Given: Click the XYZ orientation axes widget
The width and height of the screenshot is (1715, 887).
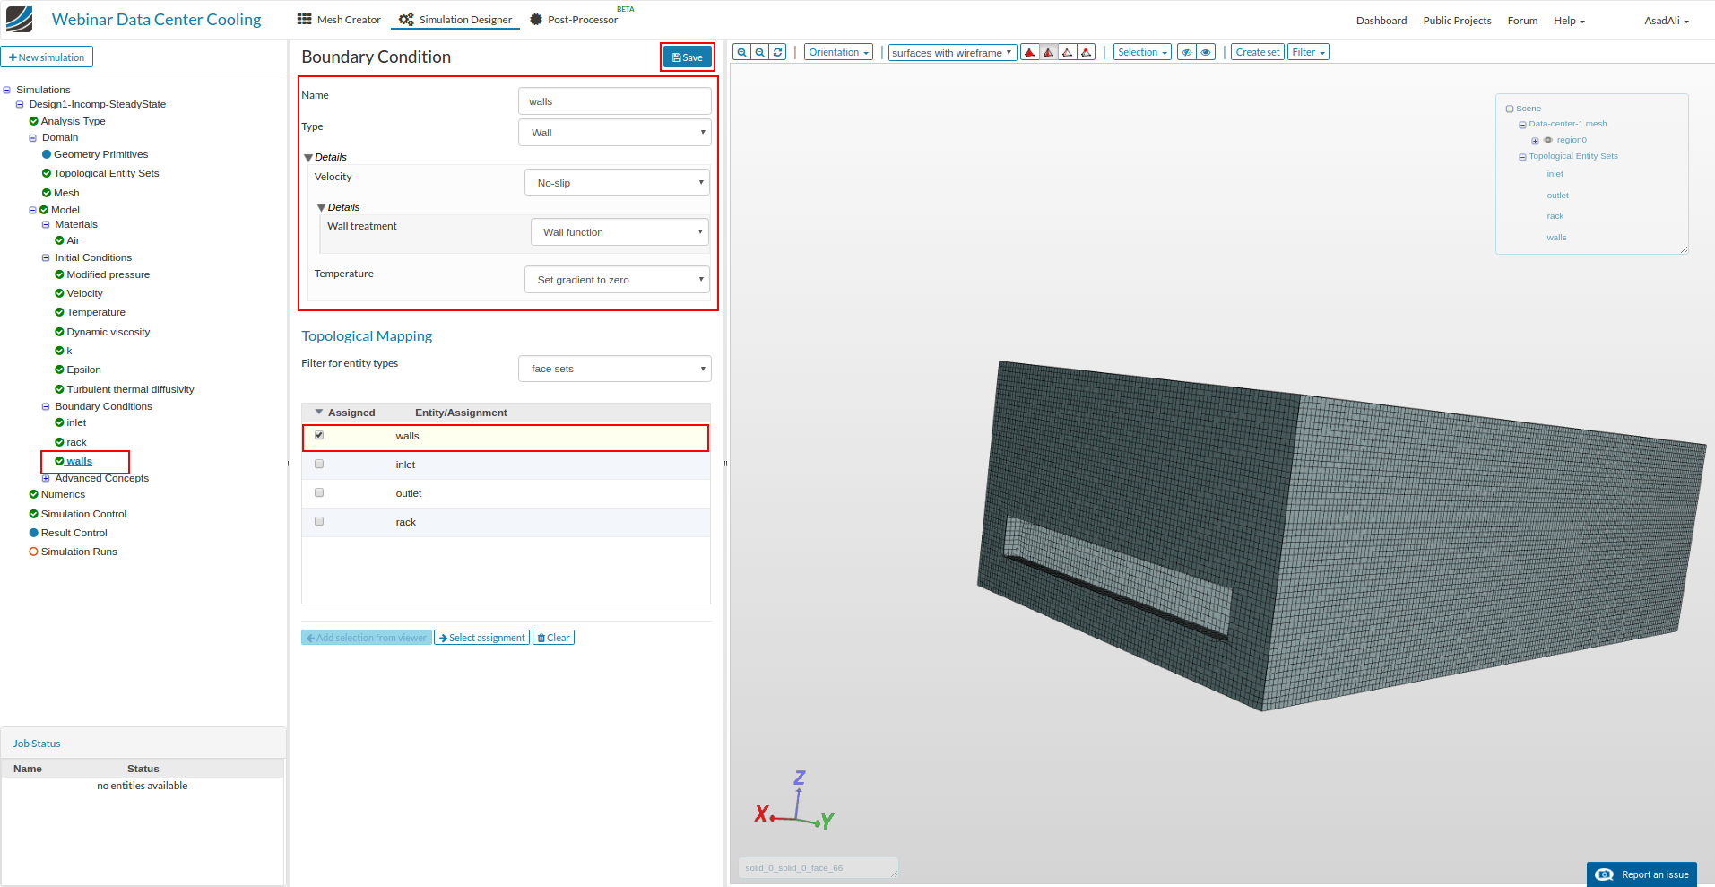Looking at the screenshot, I should 795,801.
